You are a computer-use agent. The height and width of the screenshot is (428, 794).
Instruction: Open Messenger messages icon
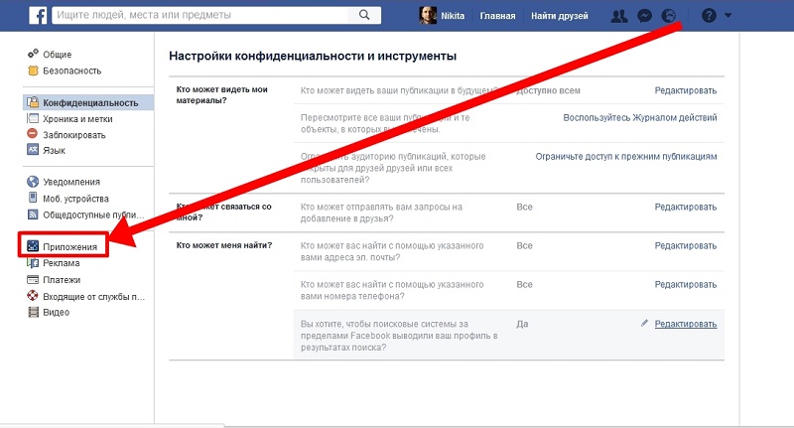[644, 16]
